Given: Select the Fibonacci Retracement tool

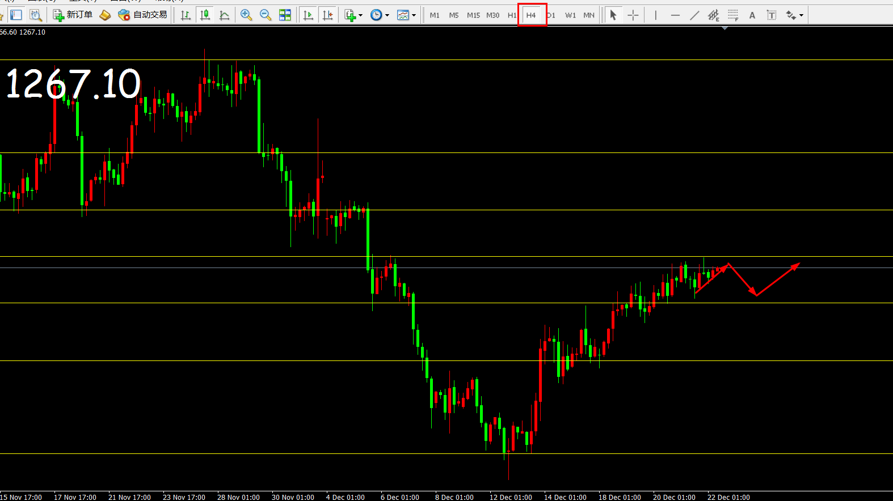Looking at the screenshot, I should point(733,15).
